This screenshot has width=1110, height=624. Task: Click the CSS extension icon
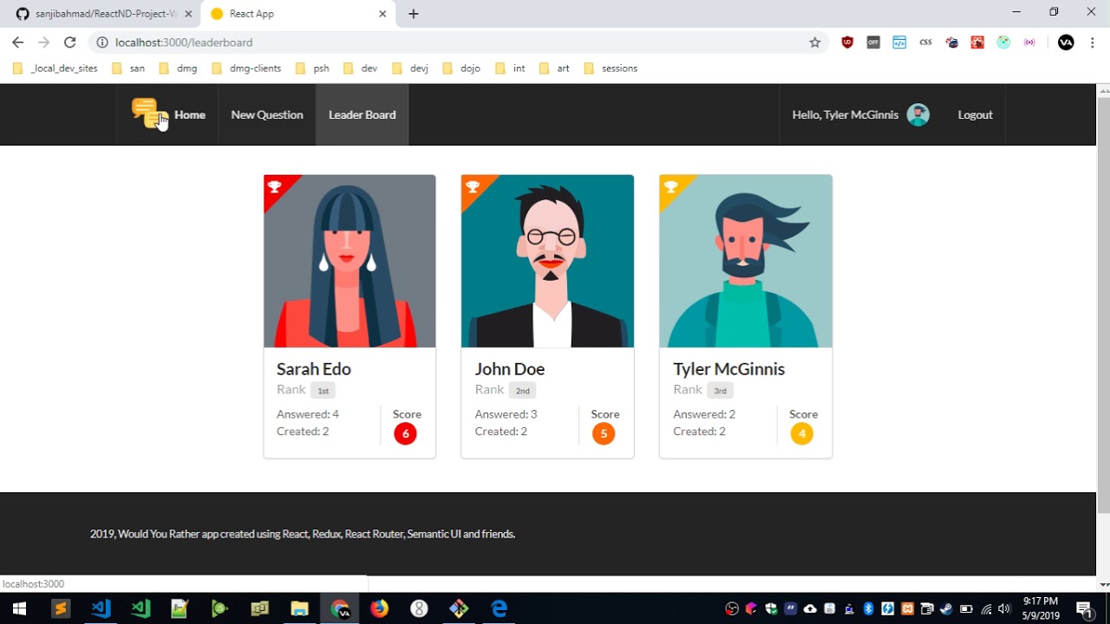(925, 42)
